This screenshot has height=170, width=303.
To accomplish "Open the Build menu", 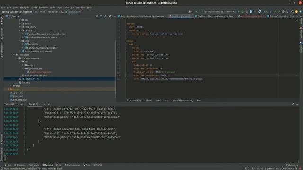I will coord(53,8).
